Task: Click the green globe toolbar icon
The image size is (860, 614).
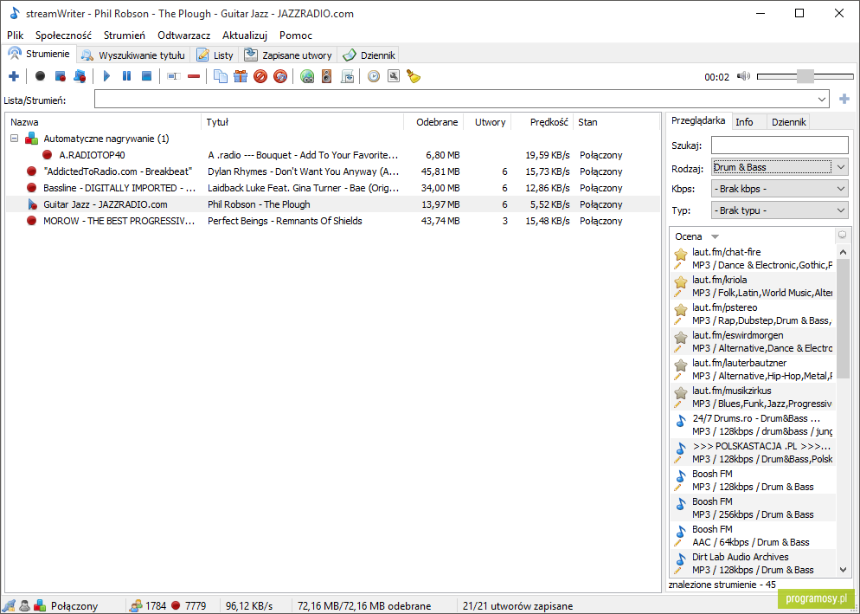Action: [x=307, y=76]
